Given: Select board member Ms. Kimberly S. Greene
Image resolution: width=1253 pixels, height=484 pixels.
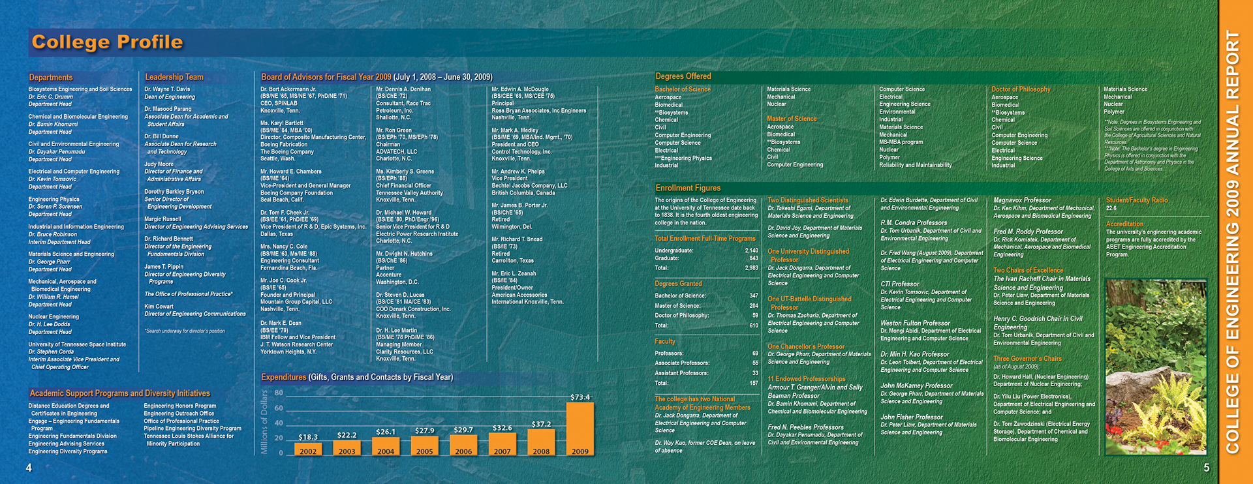Looking at the screenshot, I should click(405, 172).
